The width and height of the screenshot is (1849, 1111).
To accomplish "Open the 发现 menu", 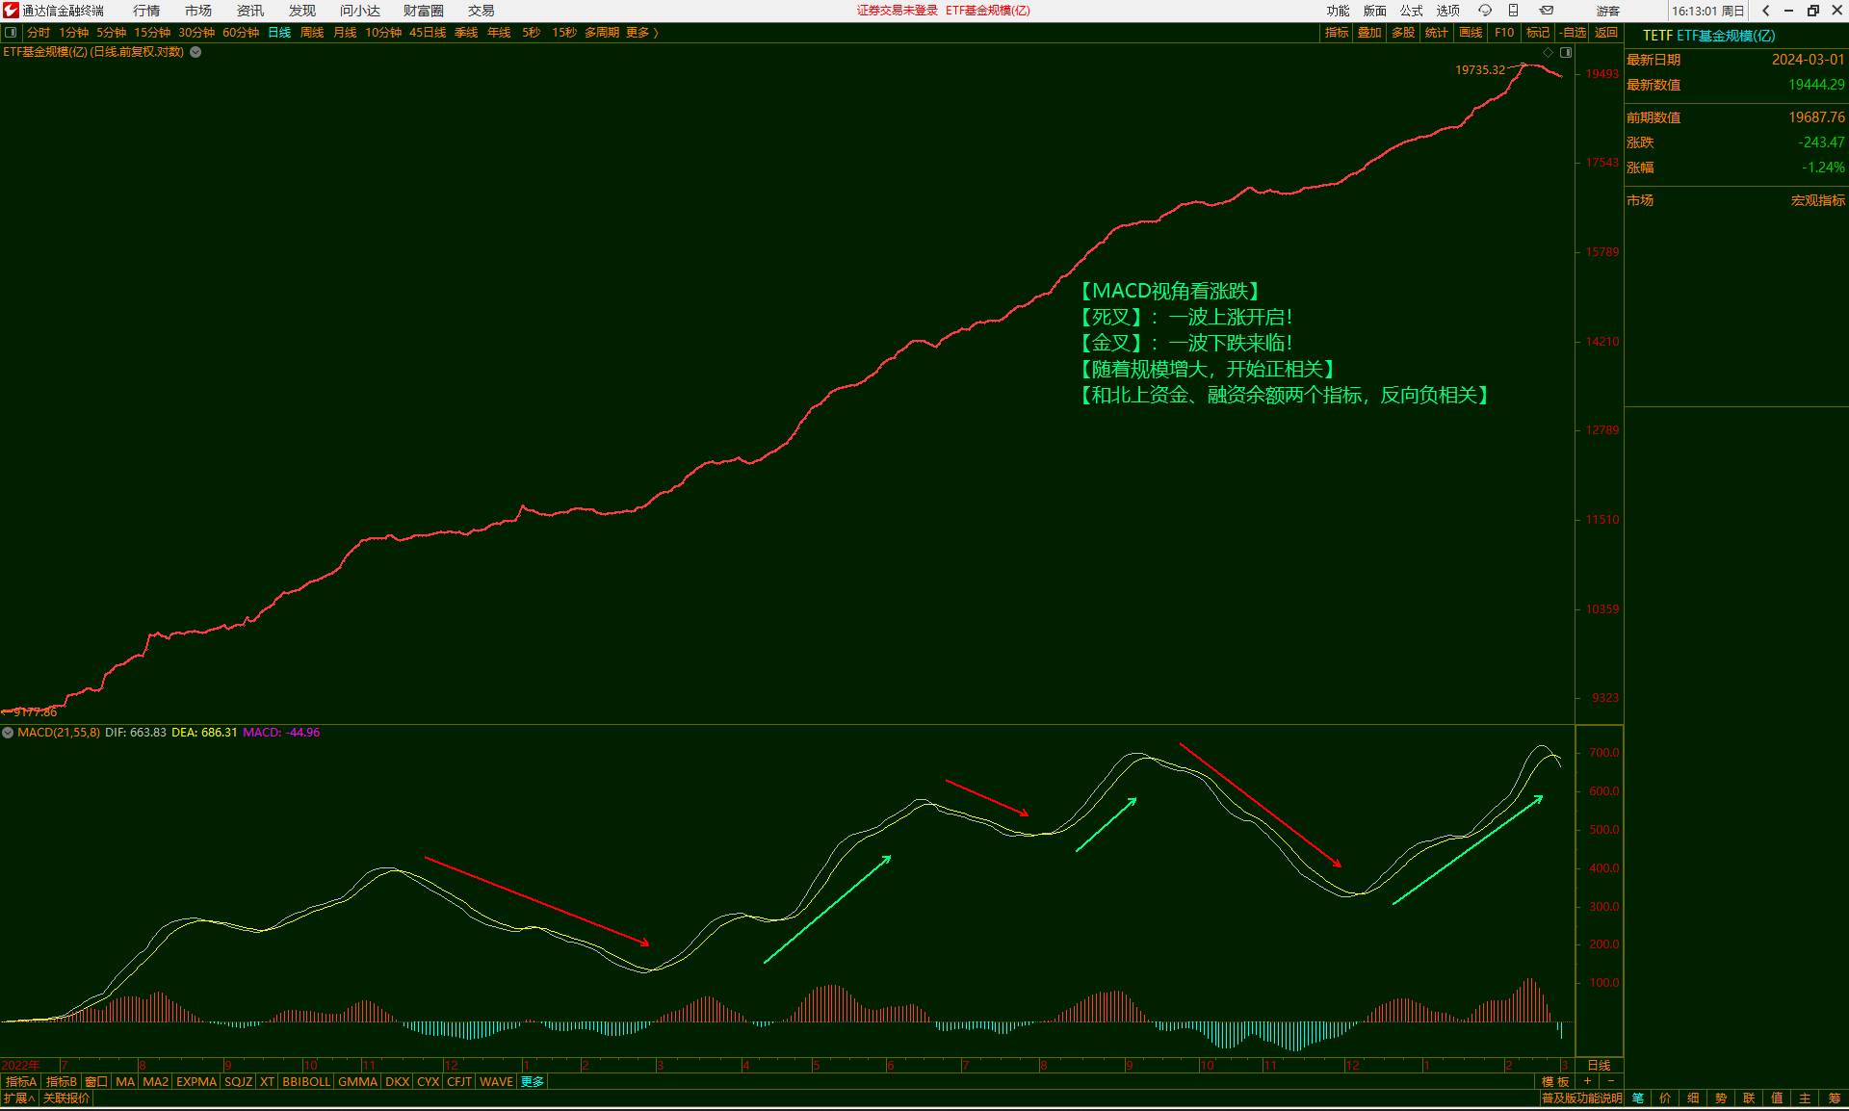I will (x=302, y=11).
